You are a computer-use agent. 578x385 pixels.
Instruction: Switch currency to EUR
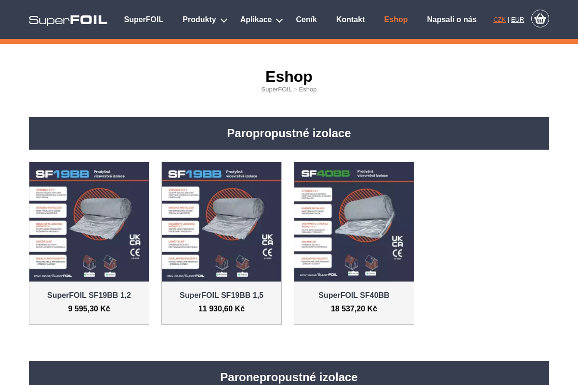(x=517, y=20)
